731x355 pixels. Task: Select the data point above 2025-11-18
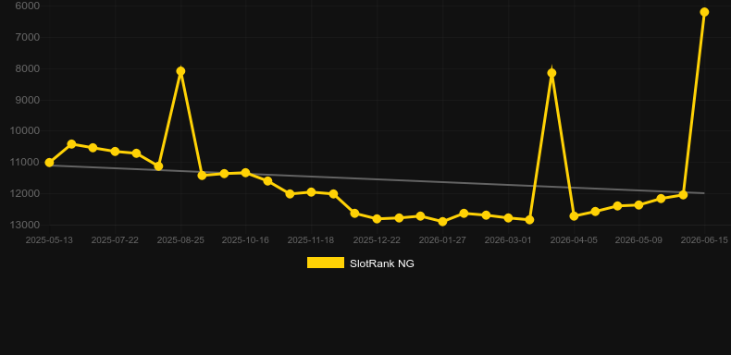[x=312, y=192]
